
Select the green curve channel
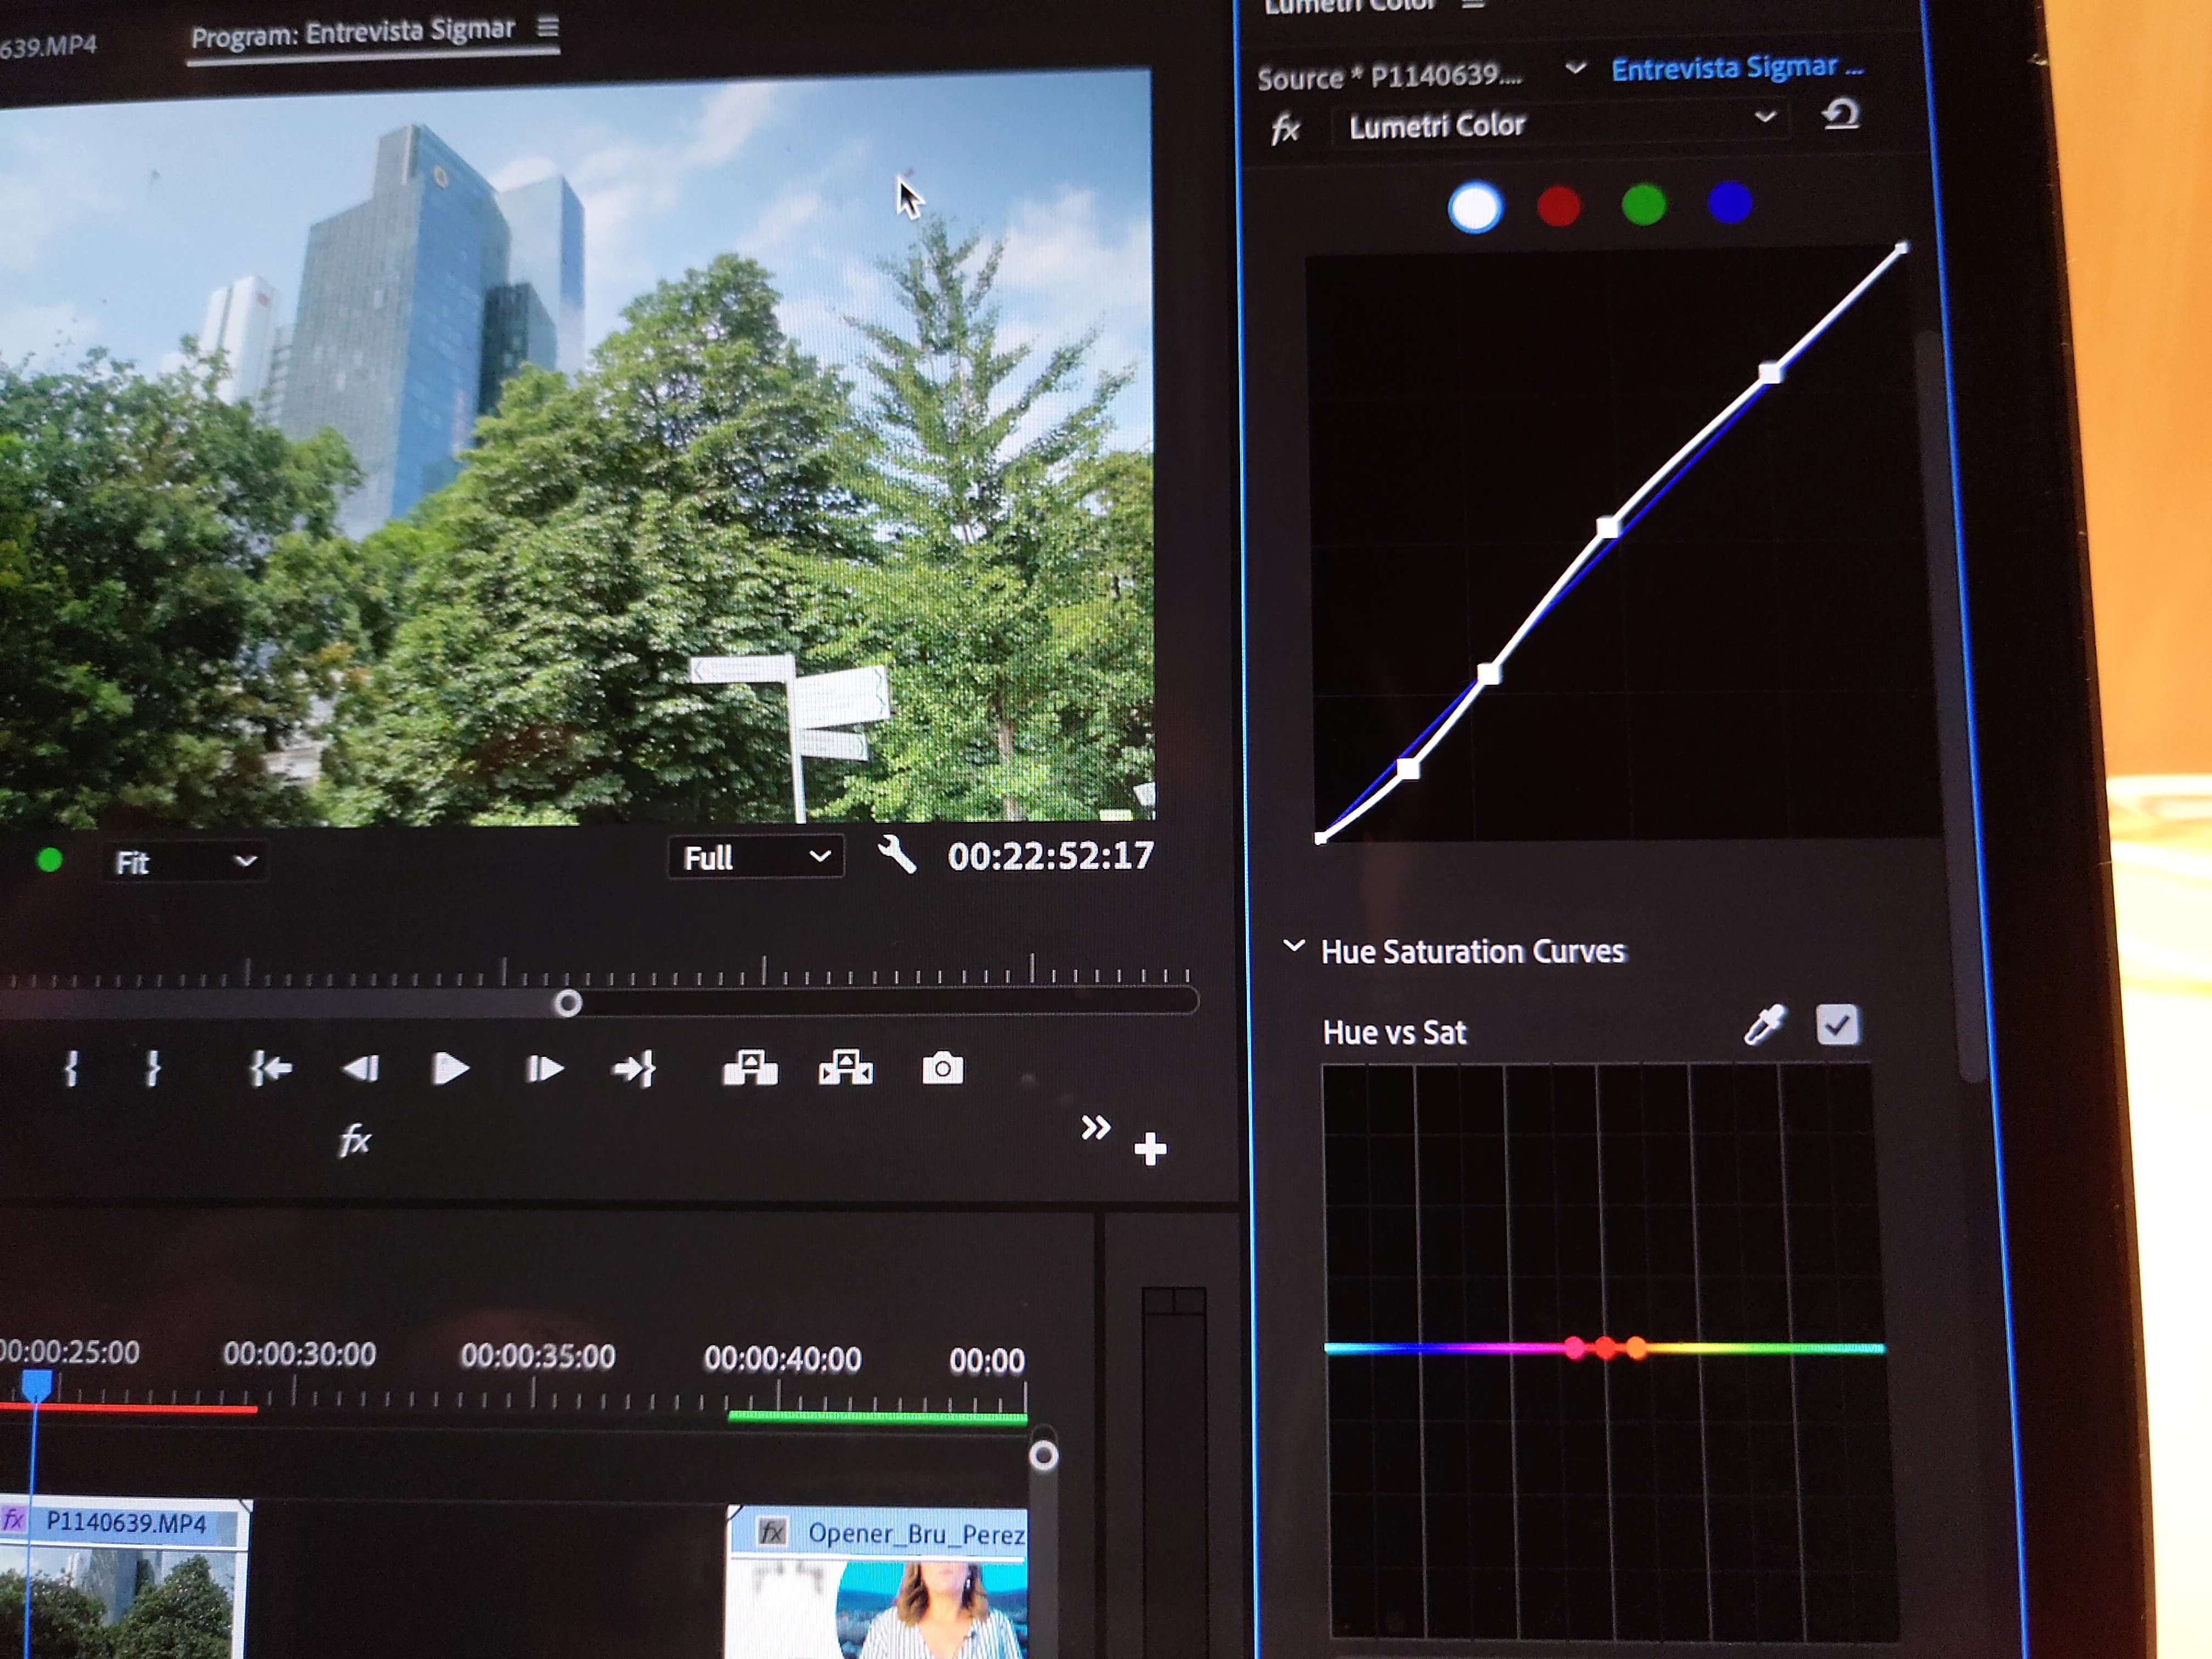[x=1643, y=204]
